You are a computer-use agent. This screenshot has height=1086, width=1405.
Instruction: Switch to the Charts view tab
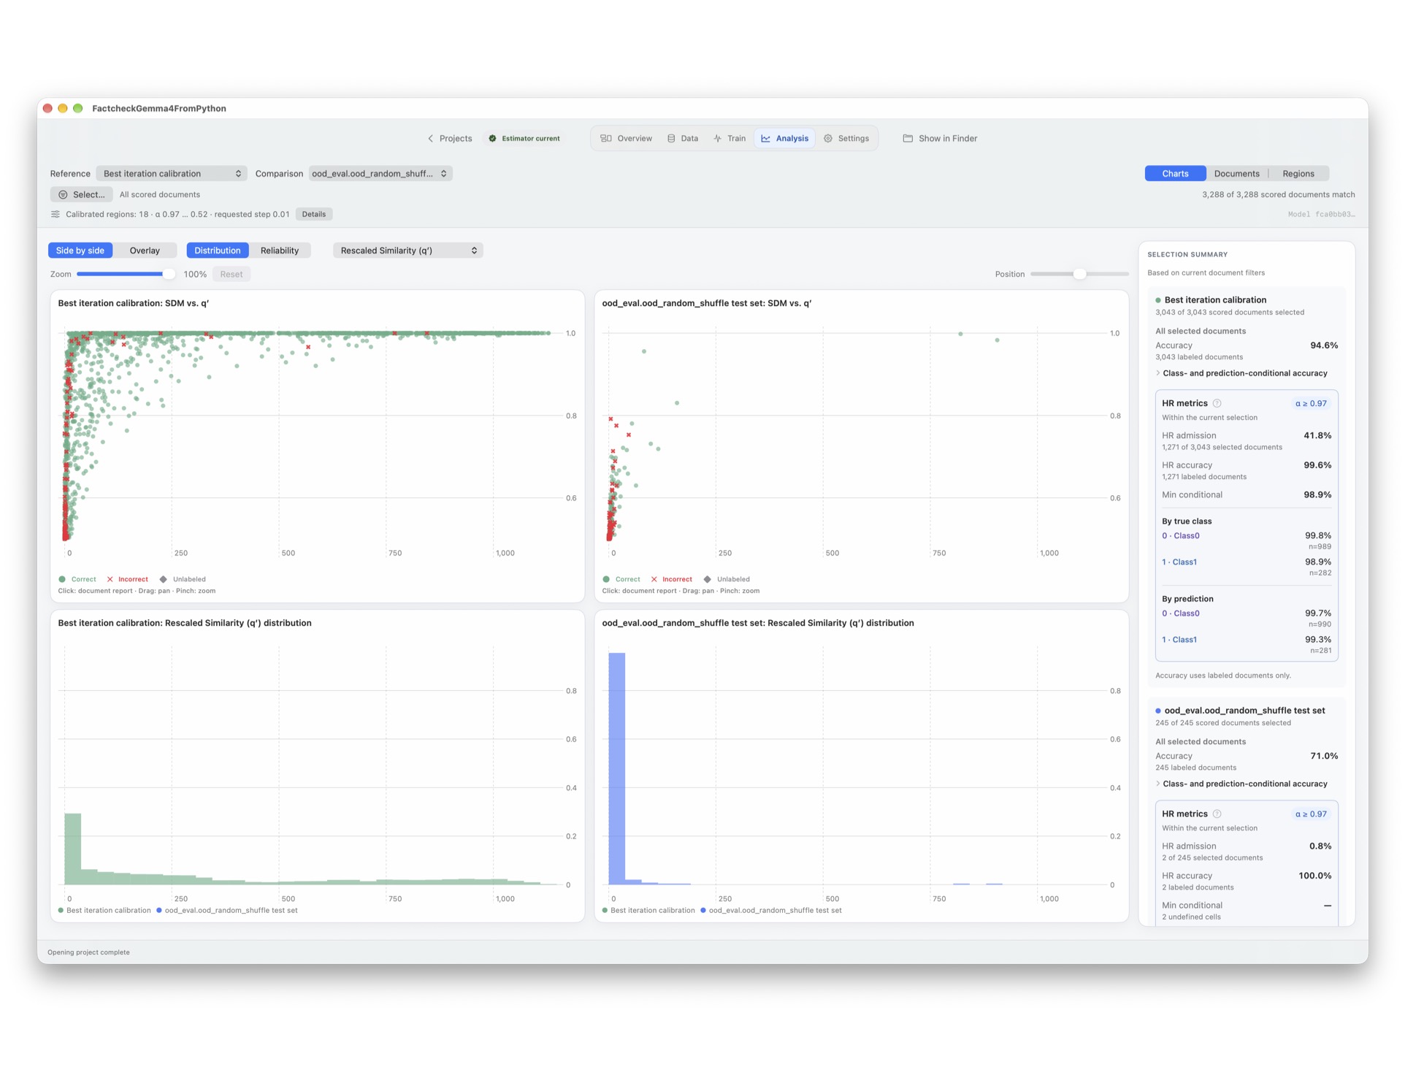click(1175, 174)
